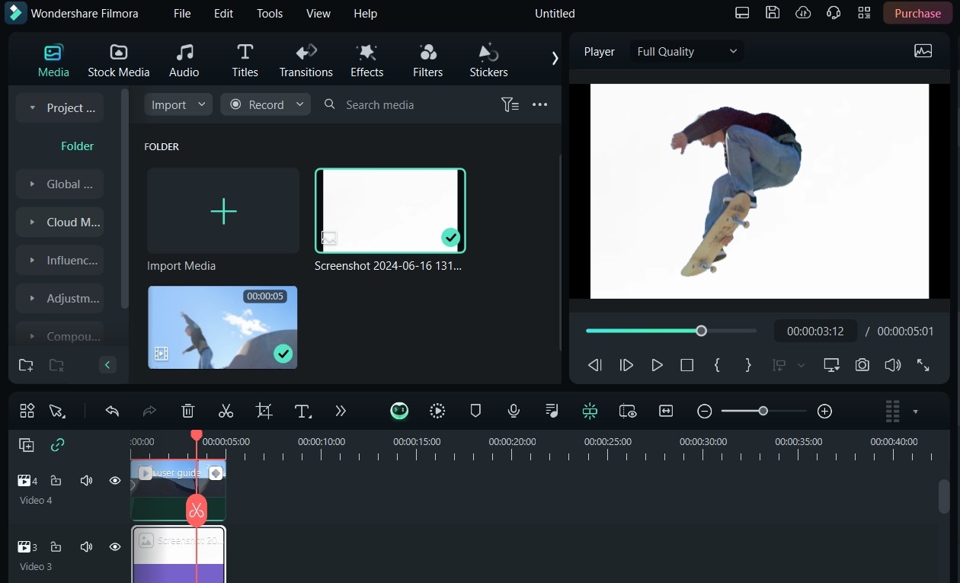The image size is (960, 583).
Task: Add a marker with the shield icon
Action: click(475, 411)
